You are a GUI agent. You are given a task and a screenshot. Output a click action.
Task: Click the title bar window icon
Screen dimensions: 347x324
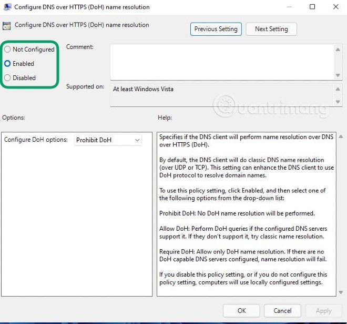[x=6, y=7]
